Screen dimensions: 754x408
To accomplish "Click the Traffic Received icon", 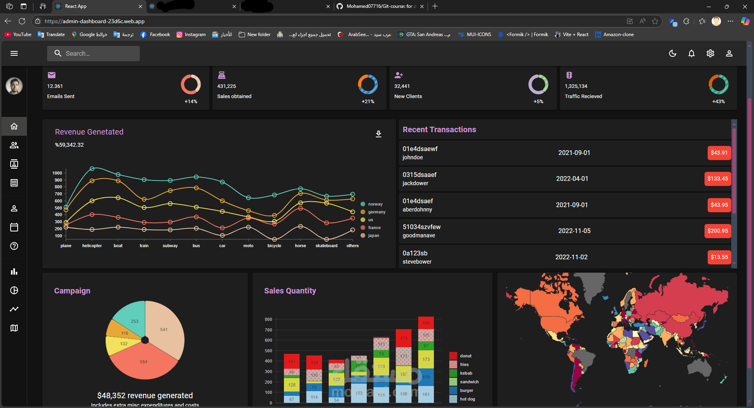I will (x=569, y=75).
